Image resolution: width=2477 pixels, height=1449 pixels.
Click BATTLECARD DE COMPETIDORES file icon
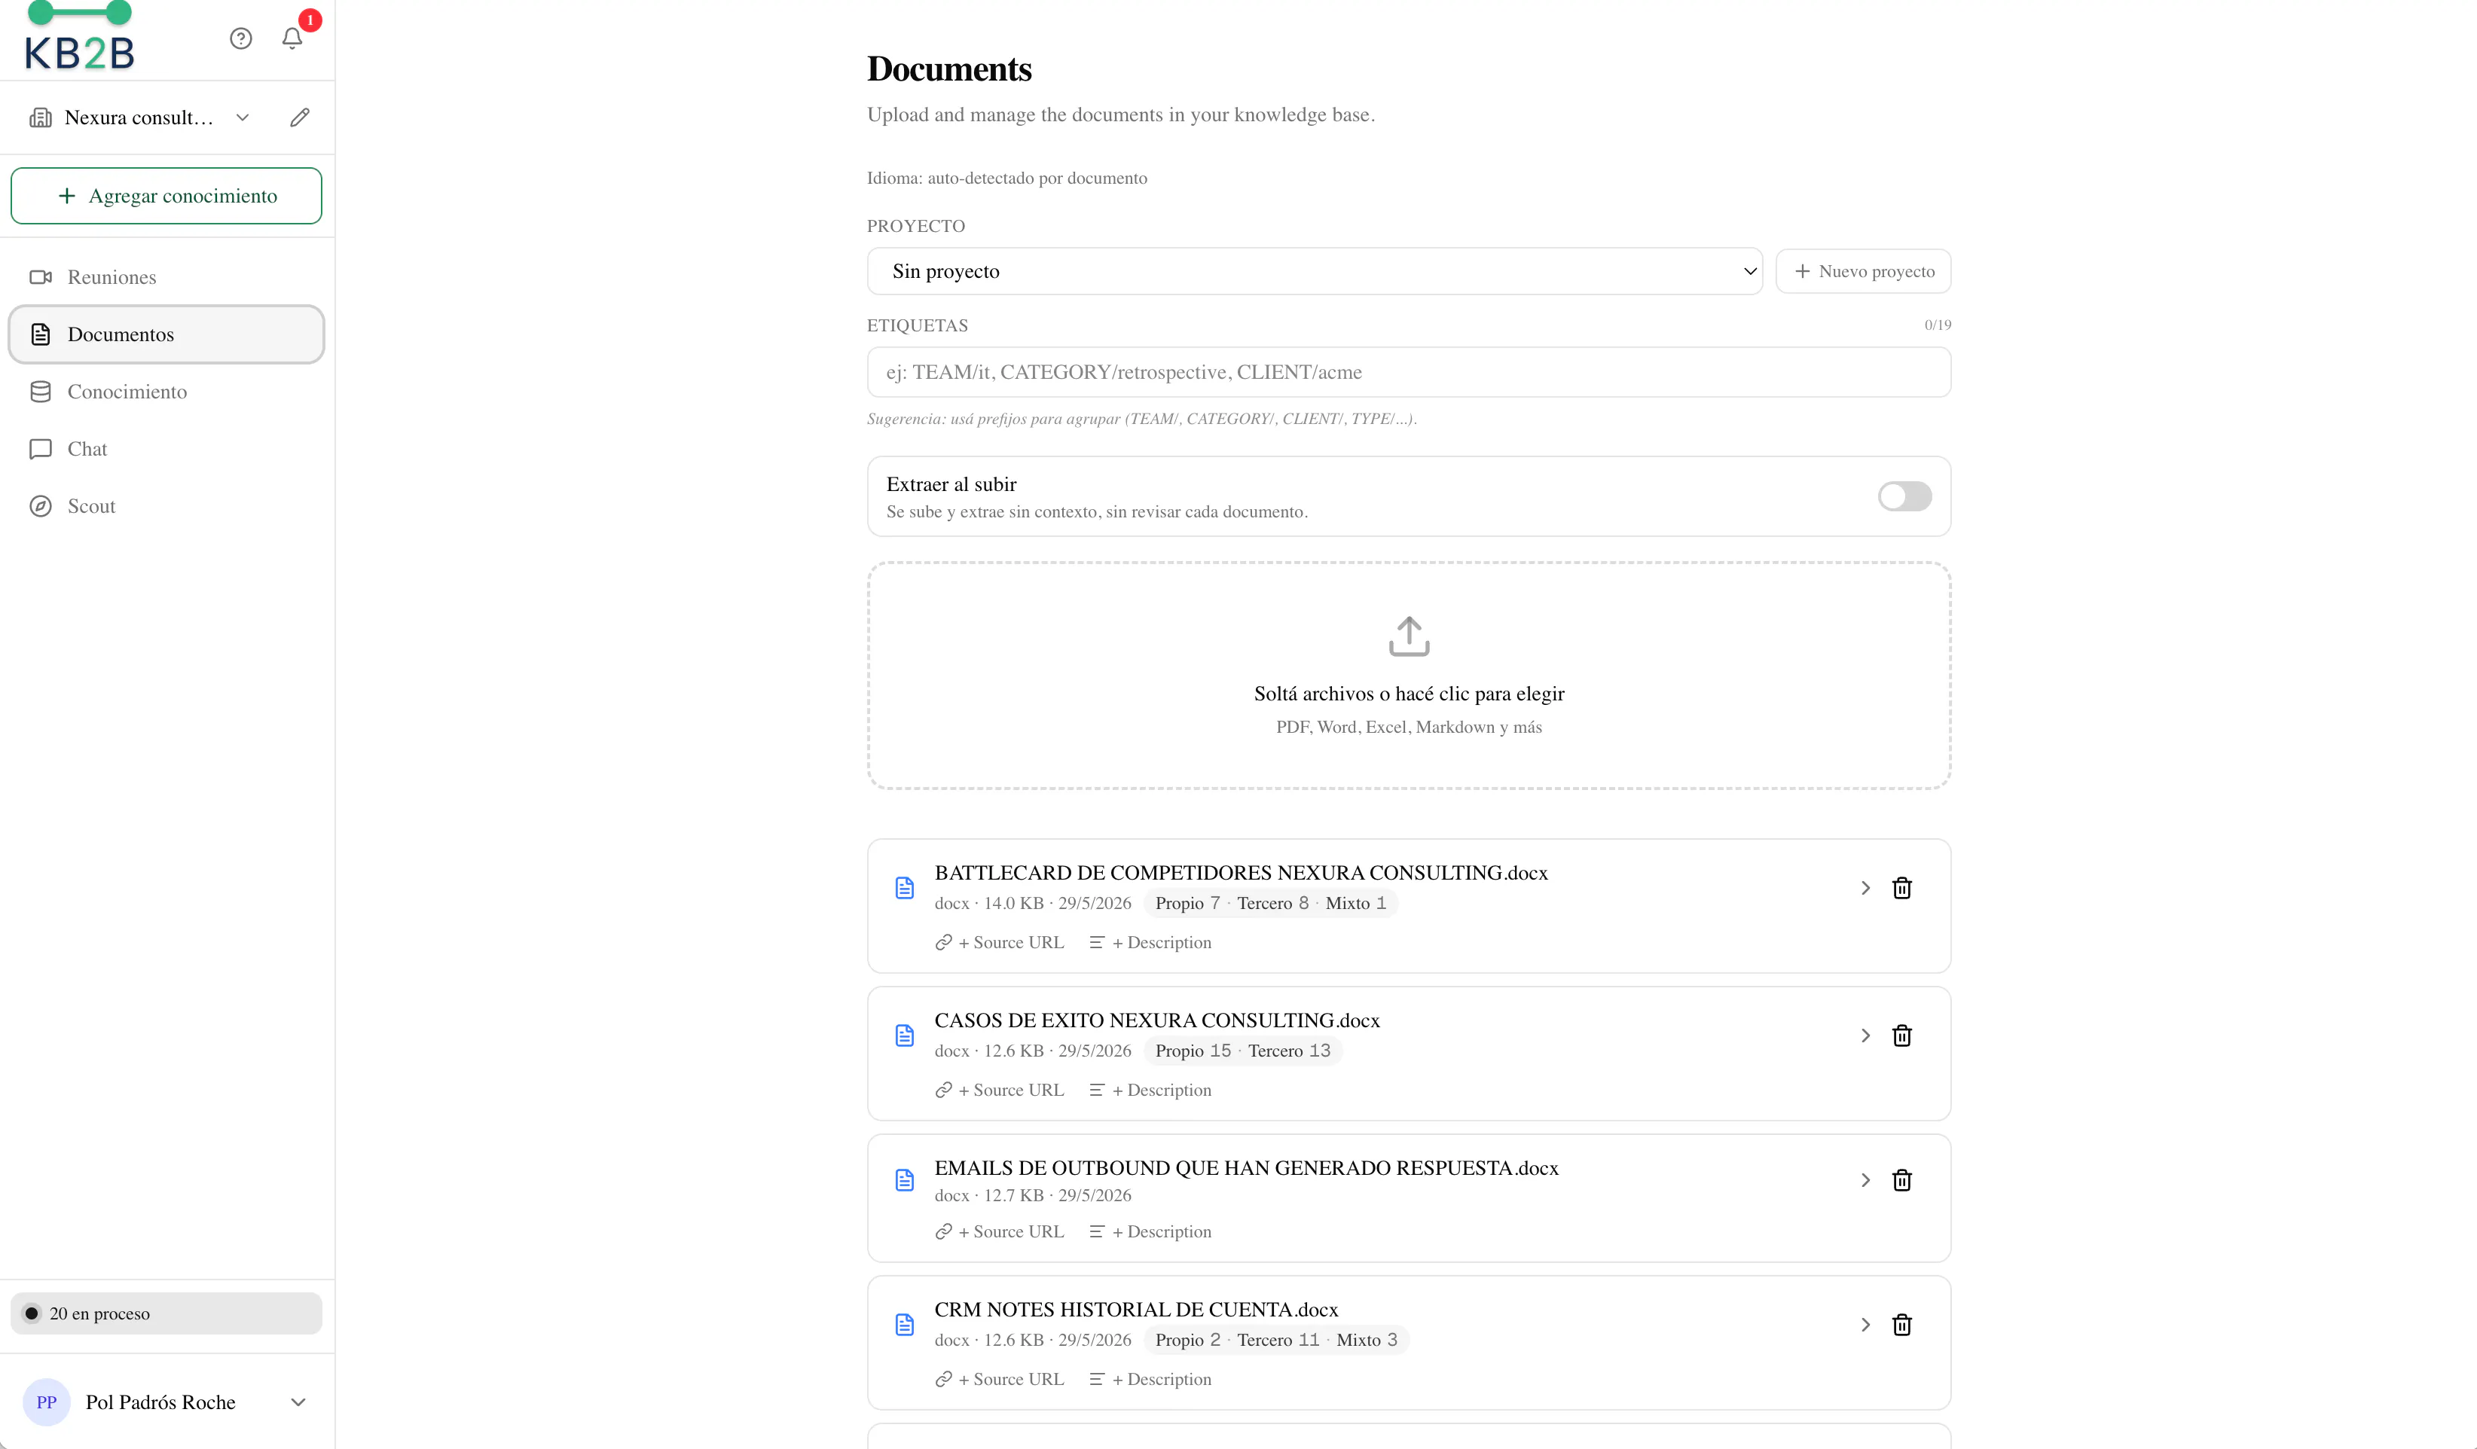coord(904,888)
